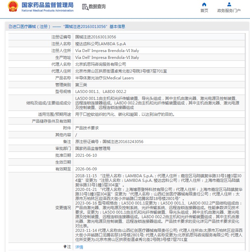Click the 数据查询 magnifier document icon
250x252 pixels.
(x=85, y=7)
